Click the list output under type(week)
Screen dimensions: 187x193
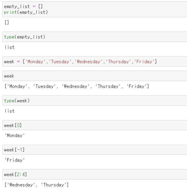click(x=10, y=111)
